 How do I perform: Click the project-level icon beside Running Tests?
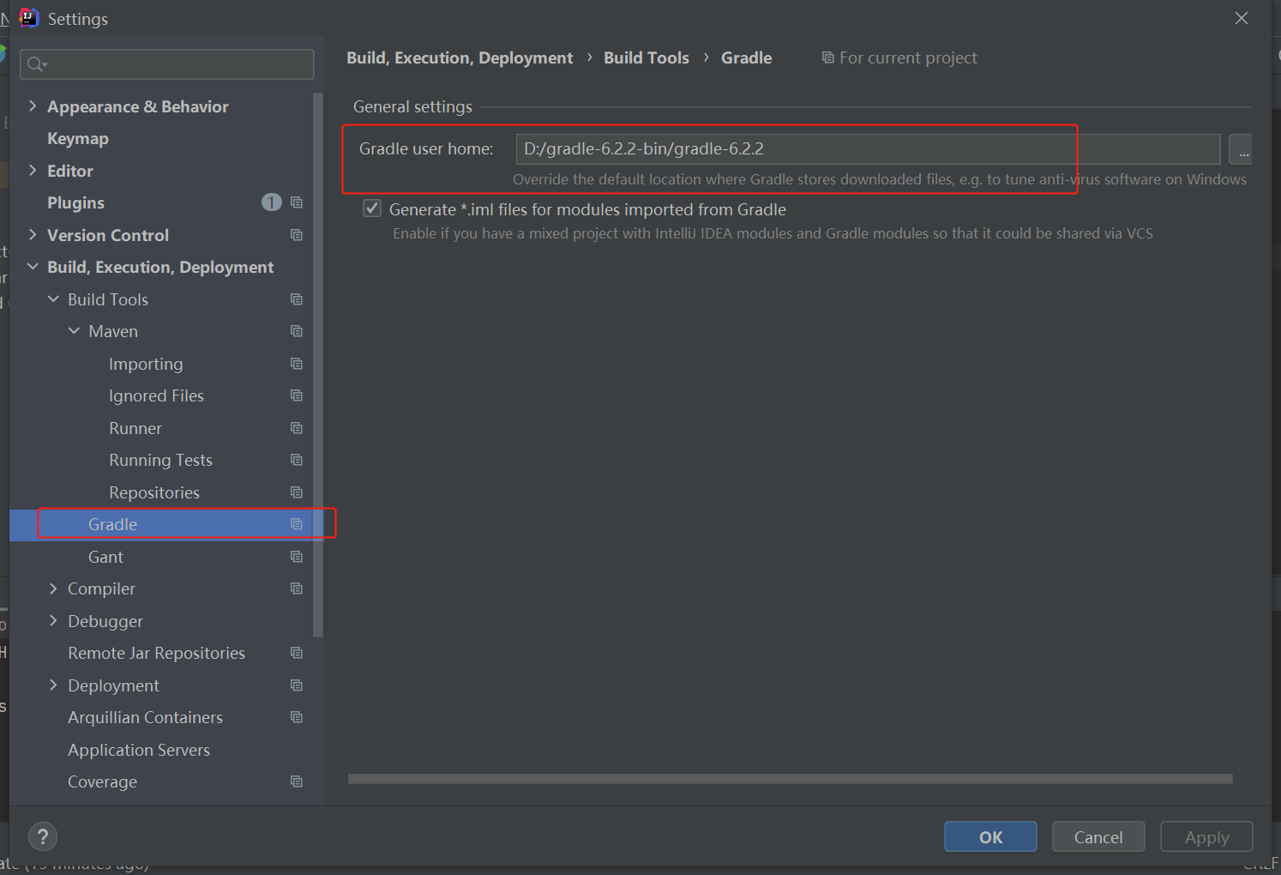(297, 460)
